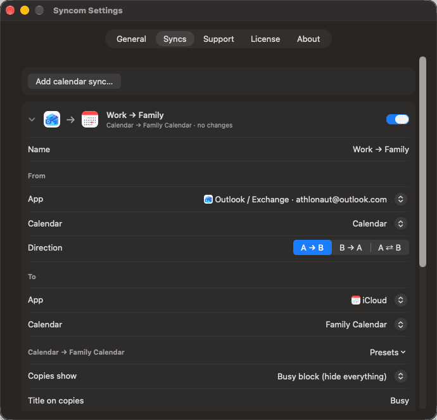Screen dimensions: 437x420
Task: Select the B → A direction
Action: point(351,247)
